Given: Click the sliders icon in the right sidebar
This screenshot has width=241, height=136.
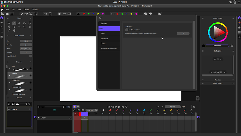Looking at the screenshot, I should click(239, 37).
